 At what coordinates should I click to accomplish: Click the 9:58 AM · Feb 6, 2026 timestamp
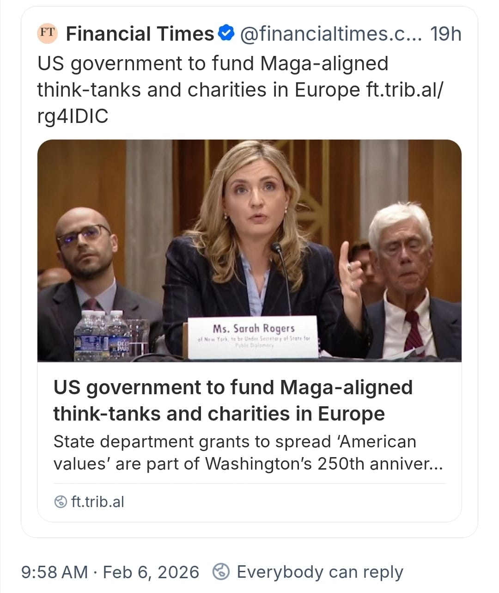click(110, 572)
